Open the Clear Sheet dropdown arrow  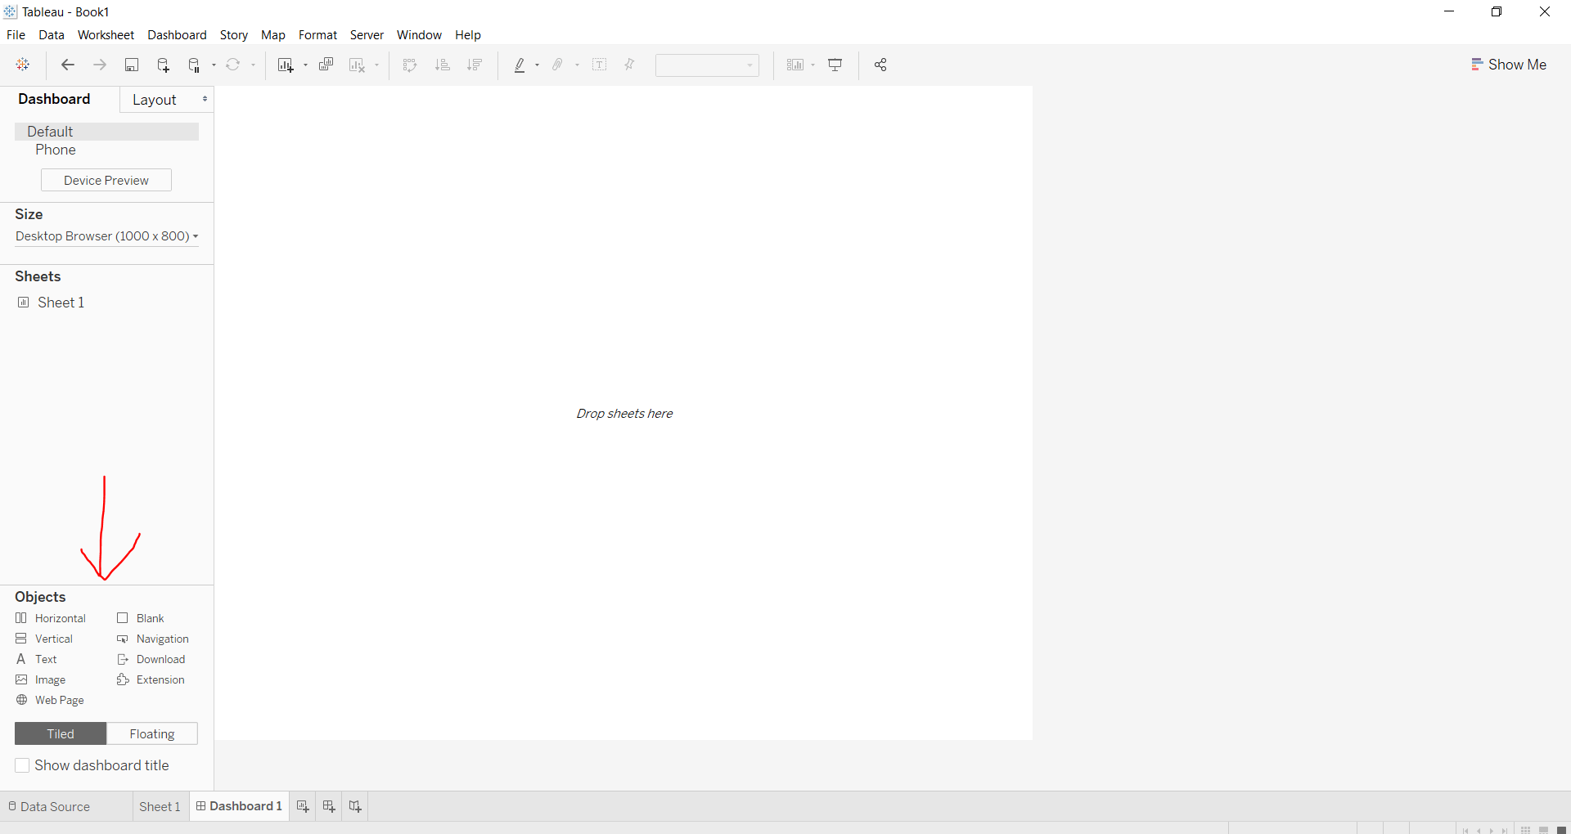click(x=376, y=65)
